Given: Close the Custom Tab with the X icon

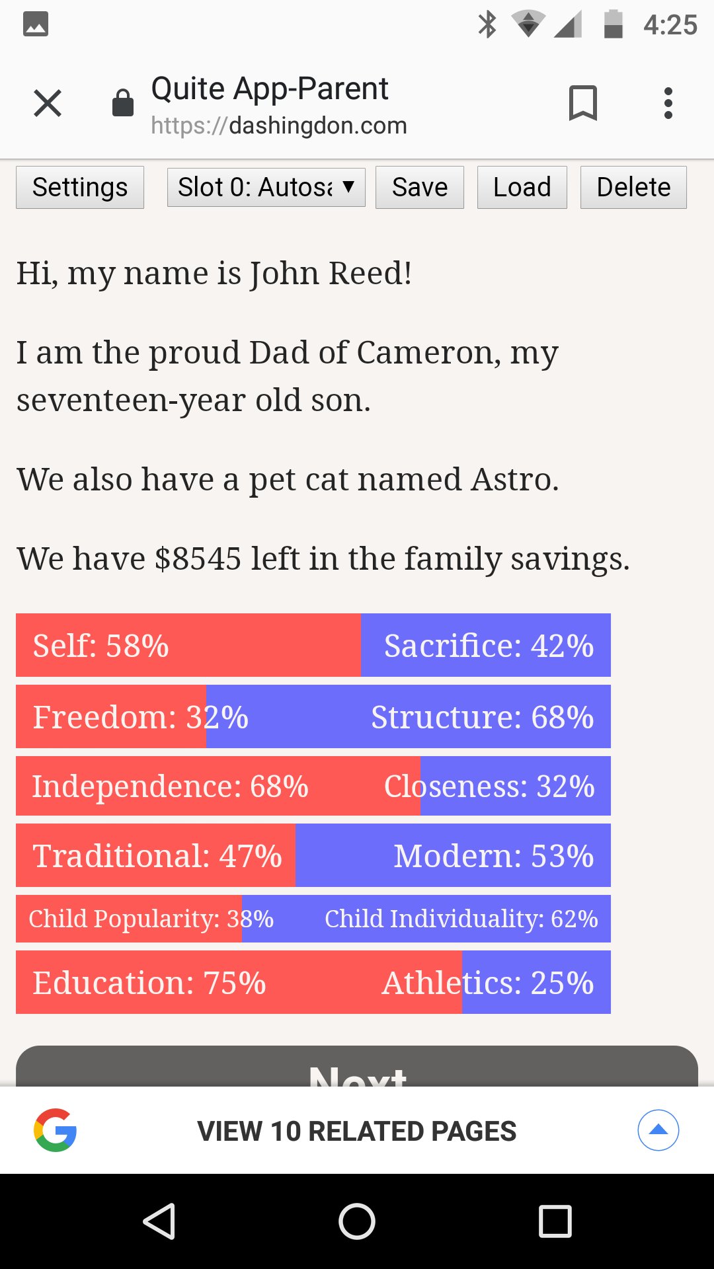Looking at the screenshot, I should coord(48,103).
